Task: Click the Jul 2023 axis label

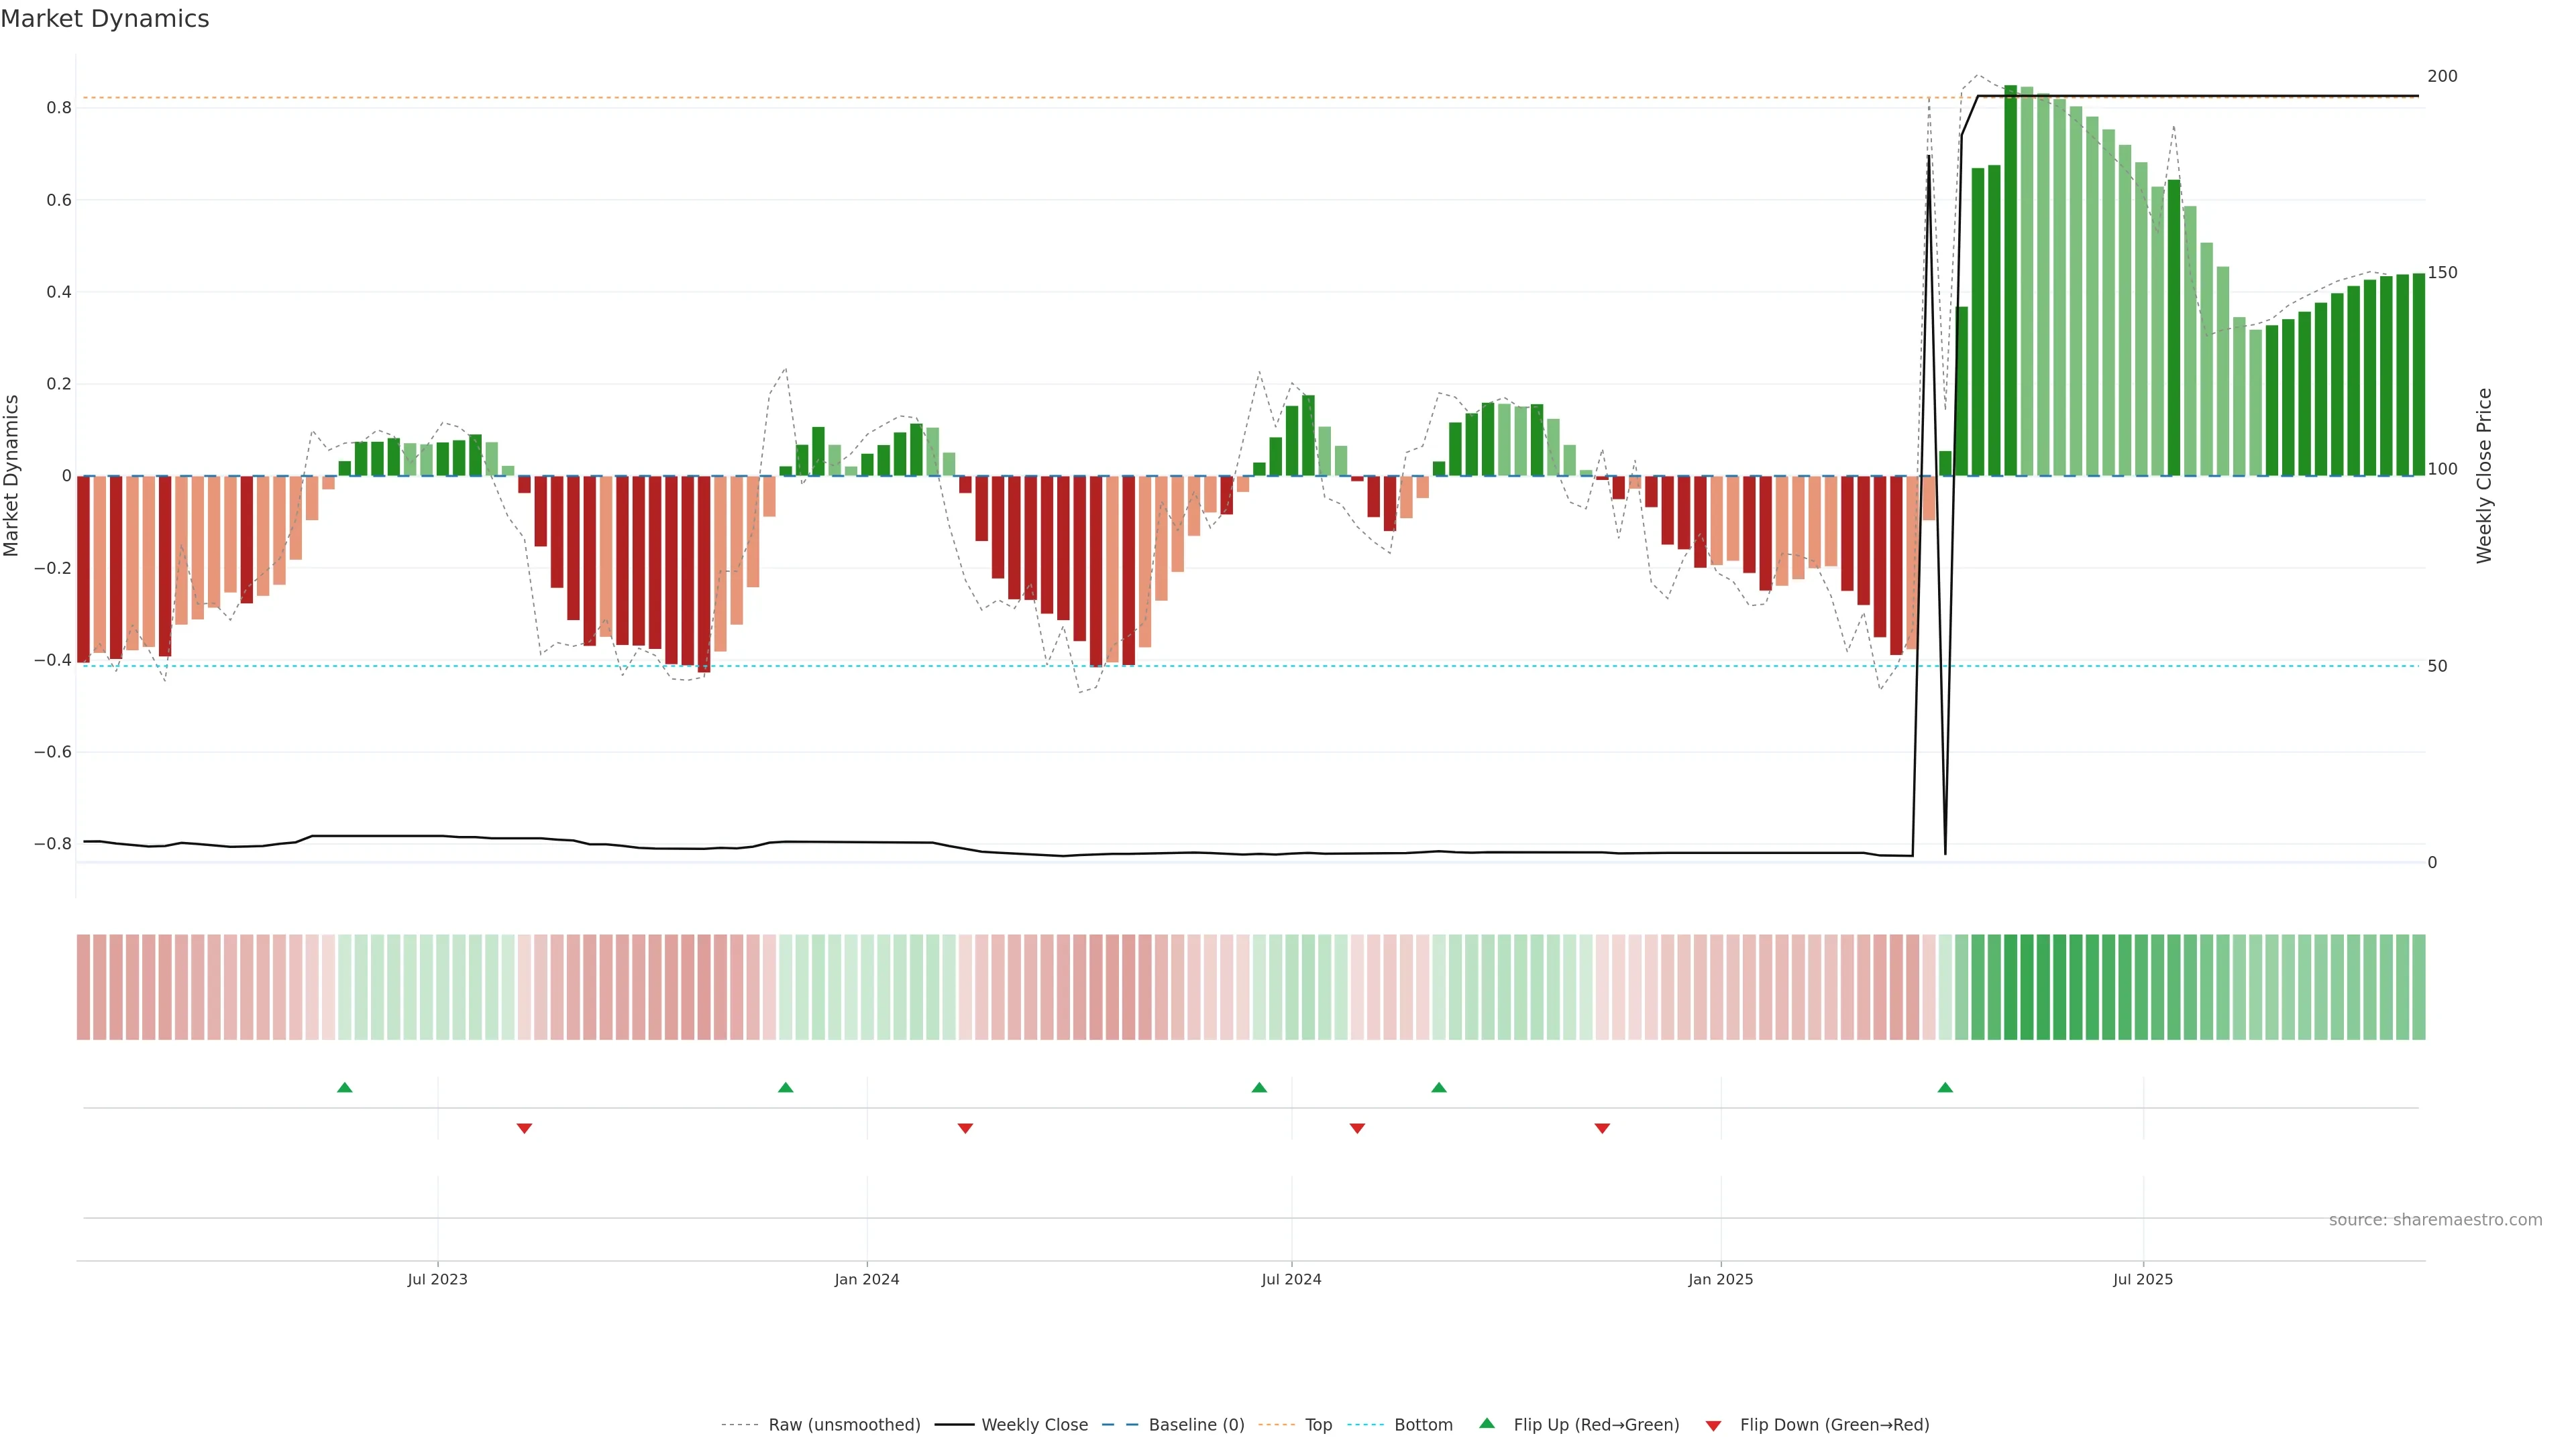Action: tap(437, 1279)
